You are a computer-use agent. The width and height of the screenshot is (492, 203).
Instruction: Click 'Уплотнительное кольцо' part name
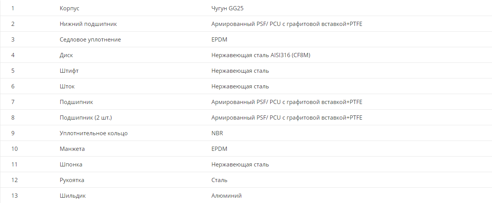94,133
